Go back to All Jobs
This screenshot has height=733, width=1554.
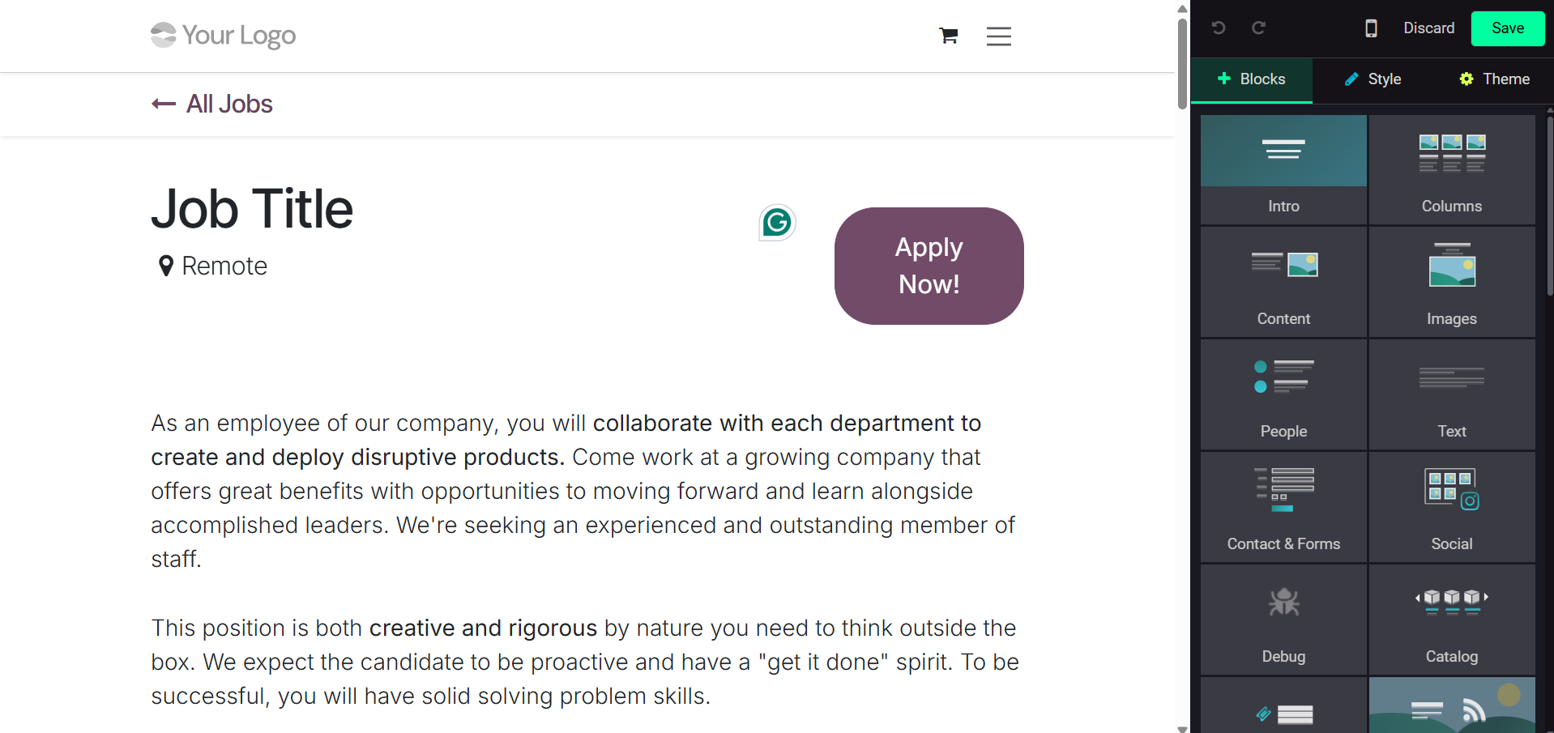pos(212,104)
